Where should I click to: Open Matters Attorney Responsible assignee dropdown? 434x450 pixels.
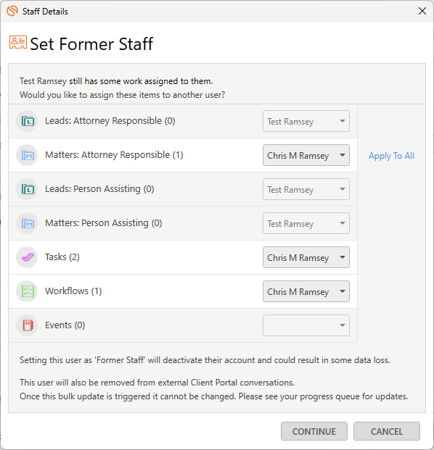click(306, 155)
